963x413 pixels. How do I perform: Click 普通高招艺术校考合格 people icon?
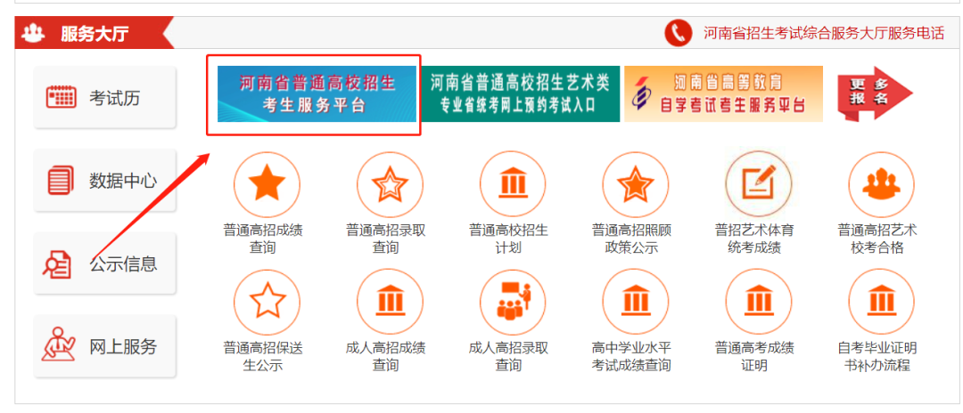point(881,184)
